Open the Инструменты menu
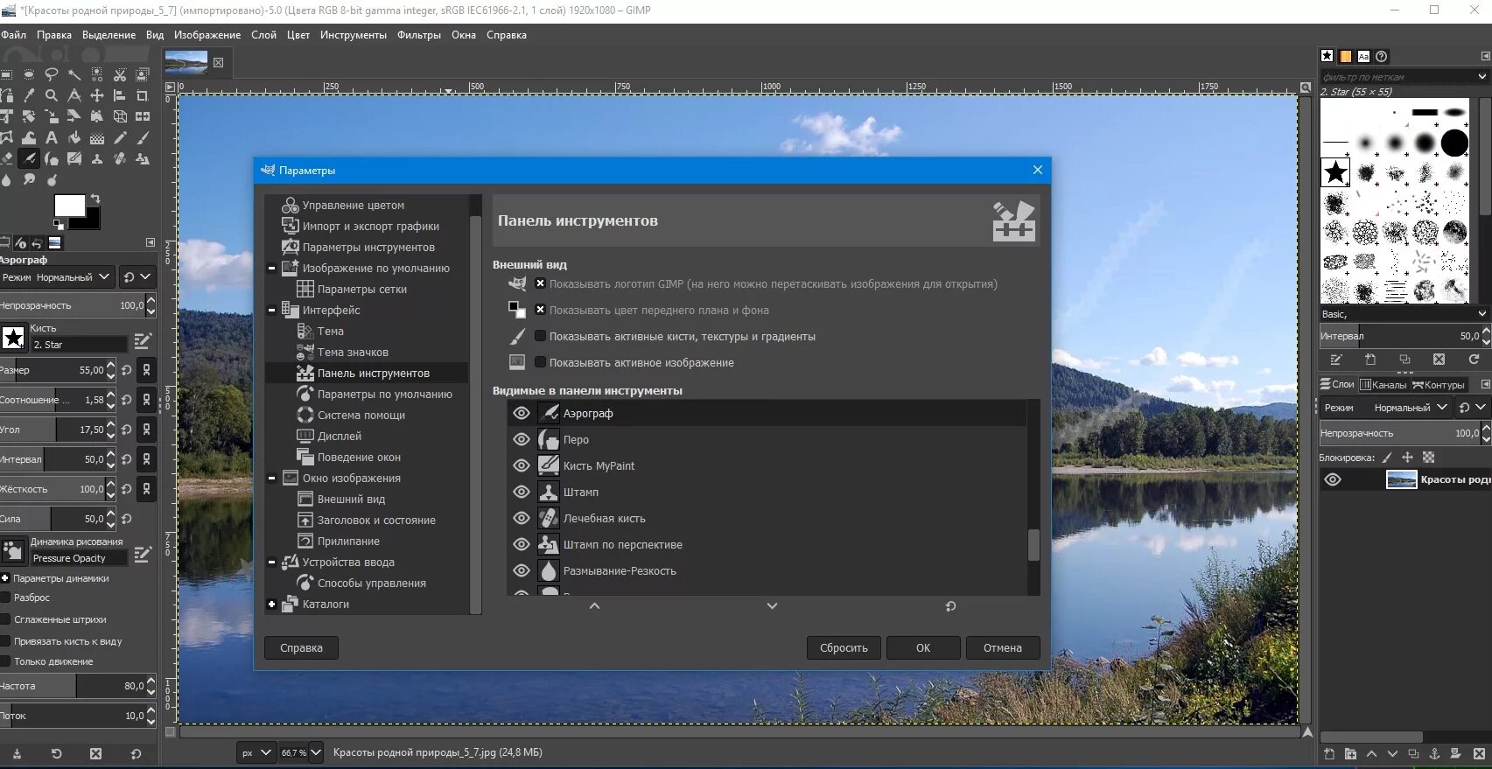Viewport: 1492px width, 769px height. tap(353, 35)
